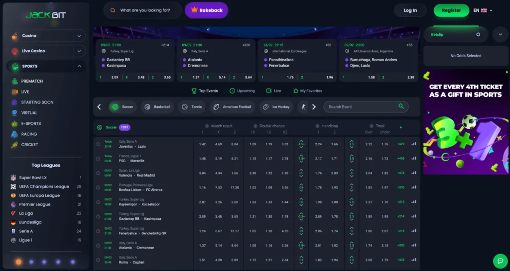Expand the Casino sidebar menu
The height and width of the screenshot is (271, 510).
[79, 36]
